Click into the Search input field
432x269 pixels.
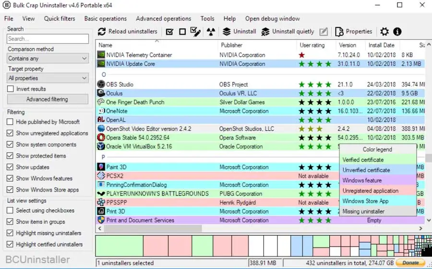pos(48,38)
